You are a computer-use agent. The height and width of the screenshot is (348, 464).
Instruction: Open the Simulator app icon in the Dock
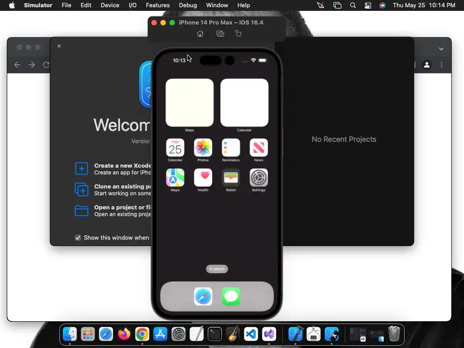click(332, 334)
